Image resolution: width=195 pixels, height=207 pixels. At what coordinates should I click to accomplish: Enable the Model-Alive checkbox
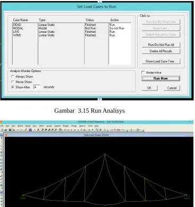[143, 73]
